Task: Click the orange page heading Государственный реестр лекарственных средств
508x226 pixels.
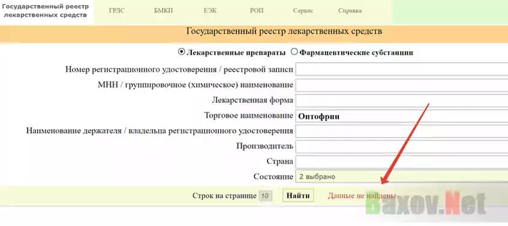Action: click(284, 31)
